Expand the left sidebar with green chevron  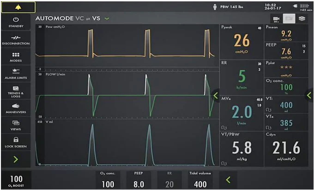(16, 159)
